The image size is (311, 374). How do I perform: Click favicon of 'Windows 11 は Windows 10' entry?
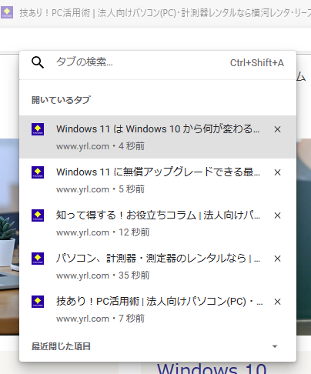pos(38,129)
